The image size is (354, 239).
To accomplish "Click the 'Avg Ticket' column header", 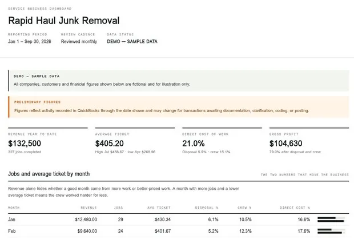I will [159, 208].
